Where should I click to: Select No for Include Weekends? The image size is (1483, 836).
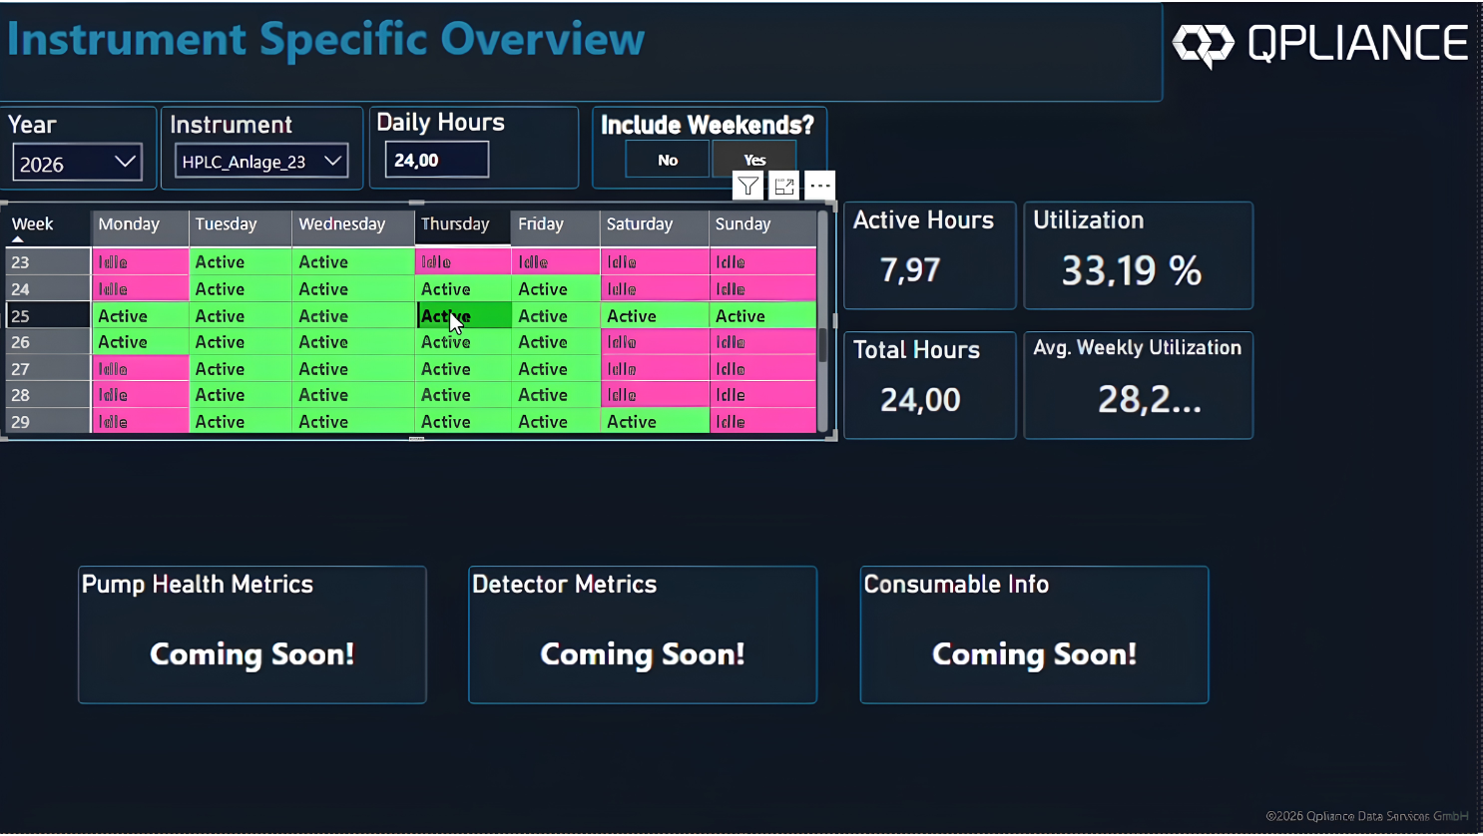[x=668, y=160]
